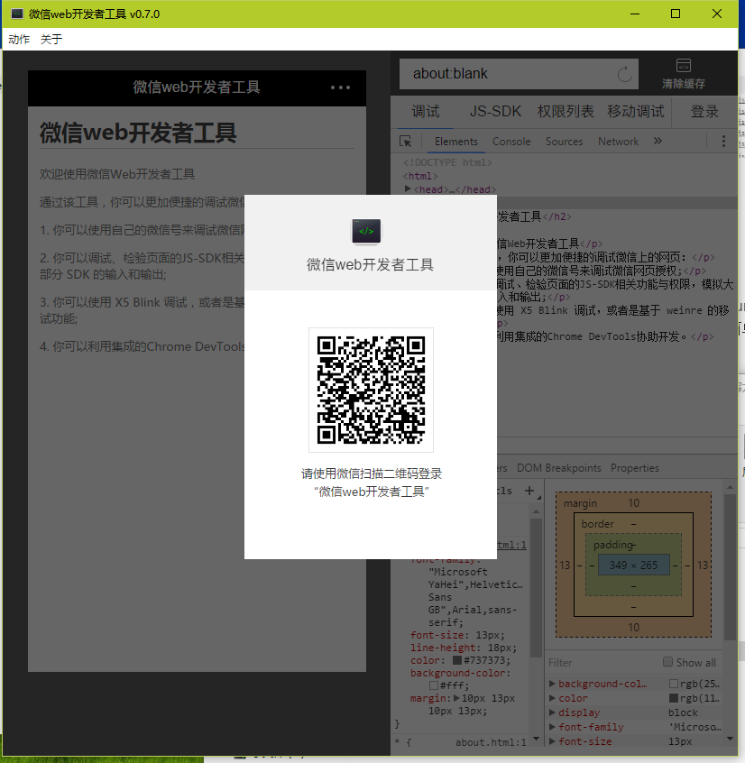745x763 pixels.
Task: Expand the head element node
Action: pos(409,189)
